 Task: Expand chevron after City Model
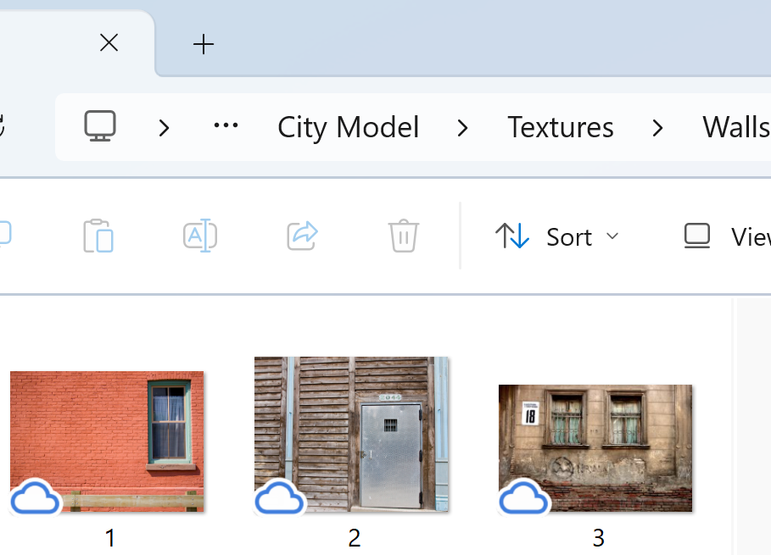click(x=462, y=128)
